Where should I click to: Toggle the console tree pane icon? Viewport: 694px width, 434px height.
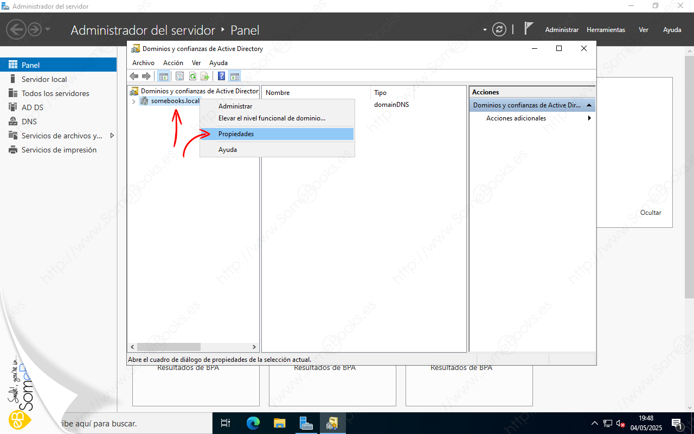pos(163,76)
